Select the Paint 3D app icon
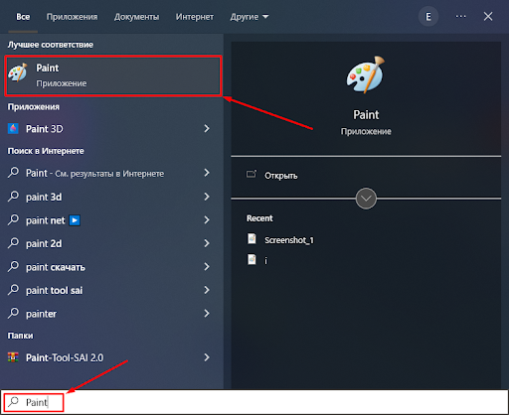This screenshot has width=509, height=415. pyautogui.click(x=13, y=128)
